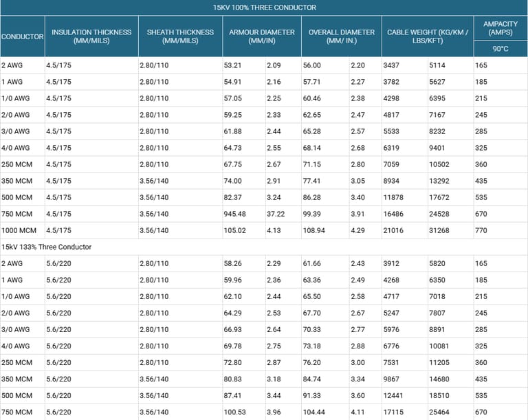Viewport: 528px width, 420px height.
Task: Select the 3437 cable weight cell
Action: [392, 65]
